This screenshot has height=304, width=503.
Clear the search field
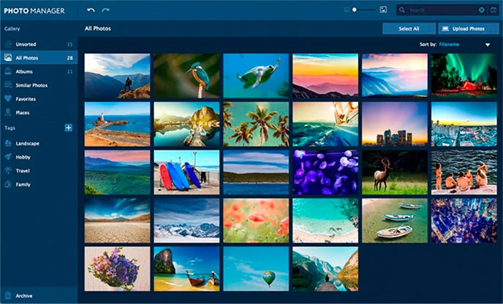point(482,10)
